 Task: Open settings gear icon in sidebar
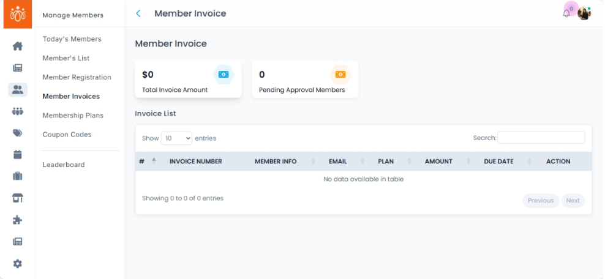coord(18,264)
